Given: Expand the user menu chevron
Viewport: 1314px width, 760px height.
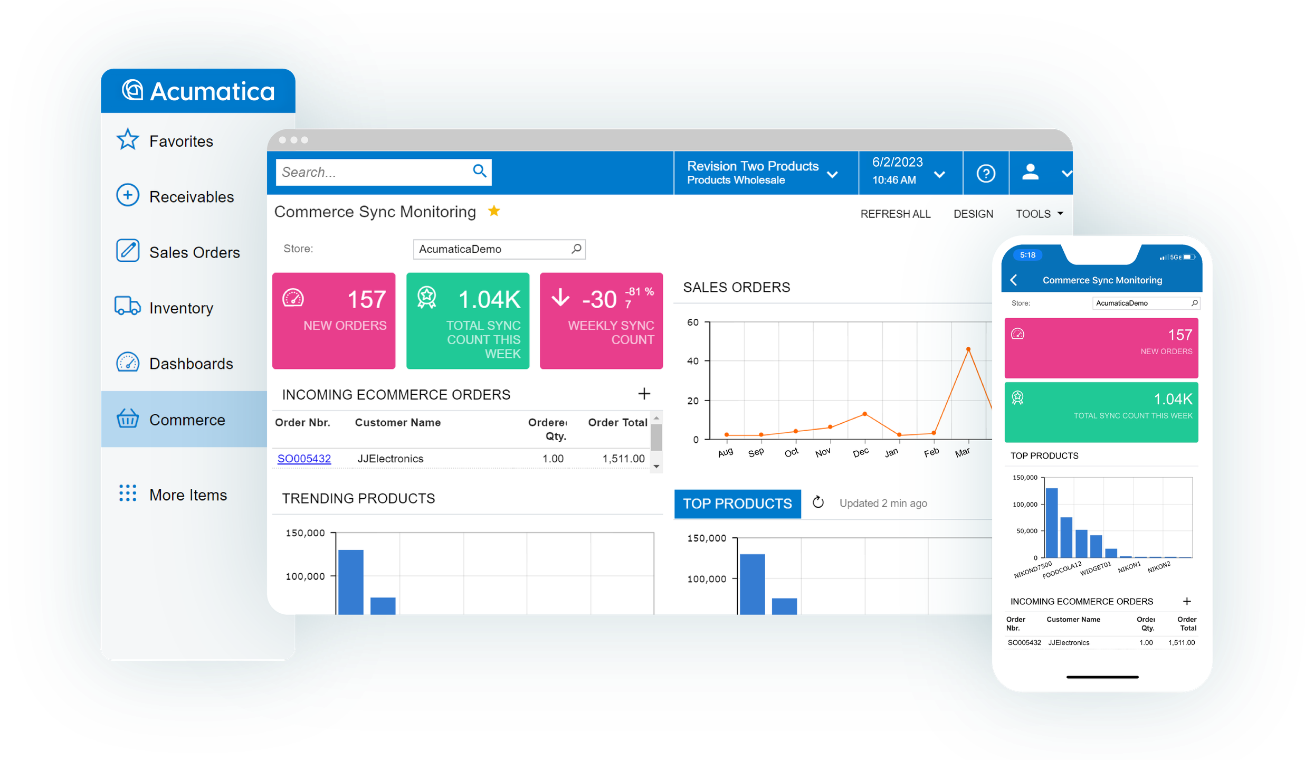Looking at the screenshot, I should [x=1067, y=174].
